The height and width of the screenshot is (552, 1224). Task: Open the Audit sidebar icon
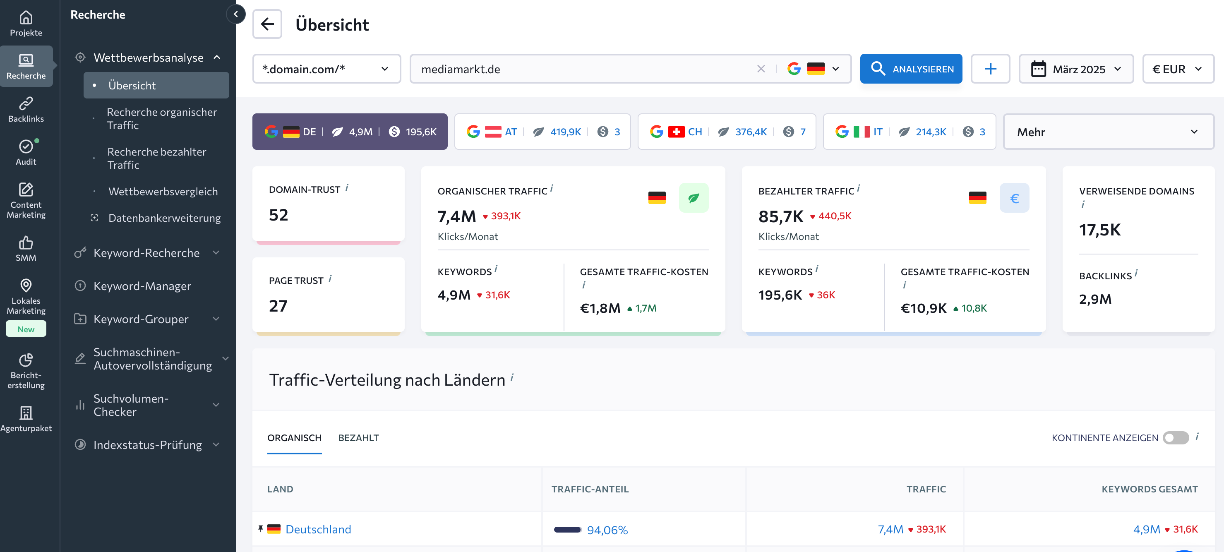pos(26,146)
